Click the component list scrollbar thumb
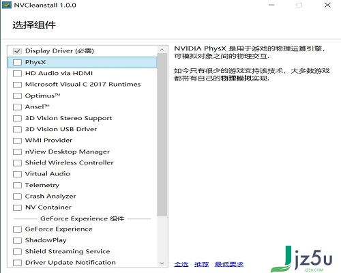The image size is (341, 273). [x=162, y=135]
